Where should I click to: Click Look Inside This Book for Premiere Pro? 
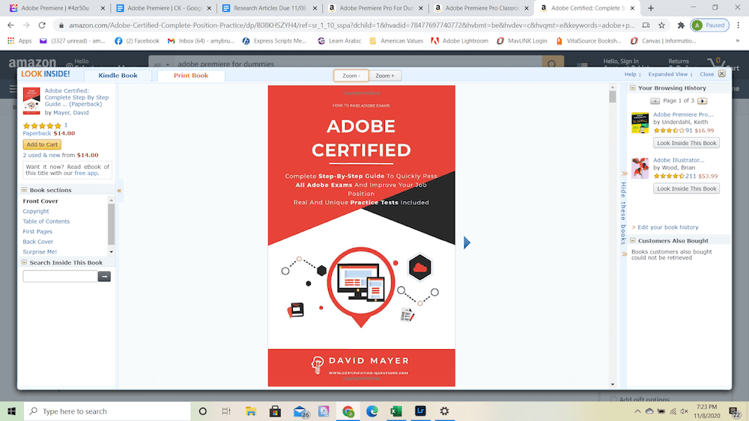[x=686, y=143]
